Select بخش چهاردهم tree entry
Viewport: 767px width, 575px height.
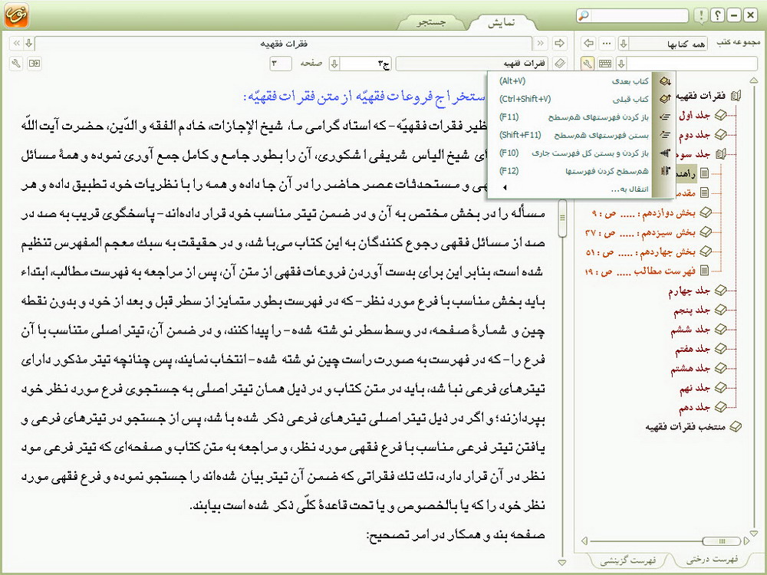(640, 252)
